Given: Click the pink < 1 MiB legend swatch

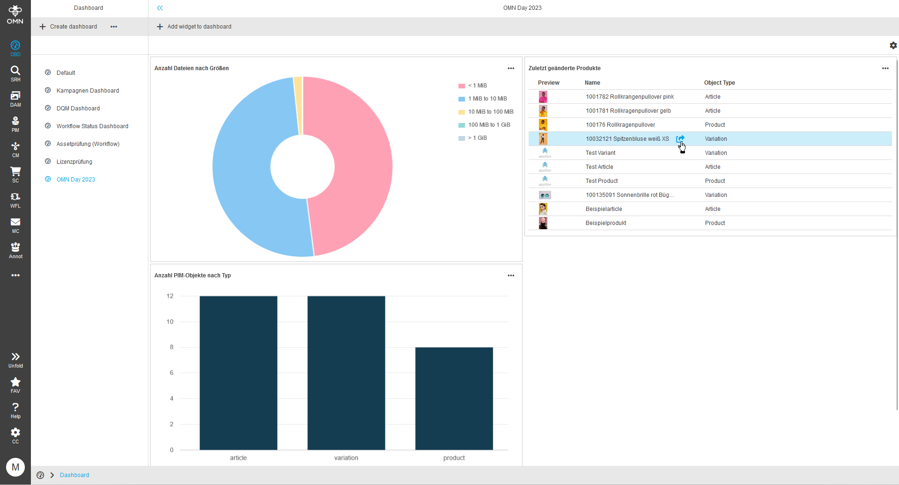Looking at the screenshot, I should 461,86.
